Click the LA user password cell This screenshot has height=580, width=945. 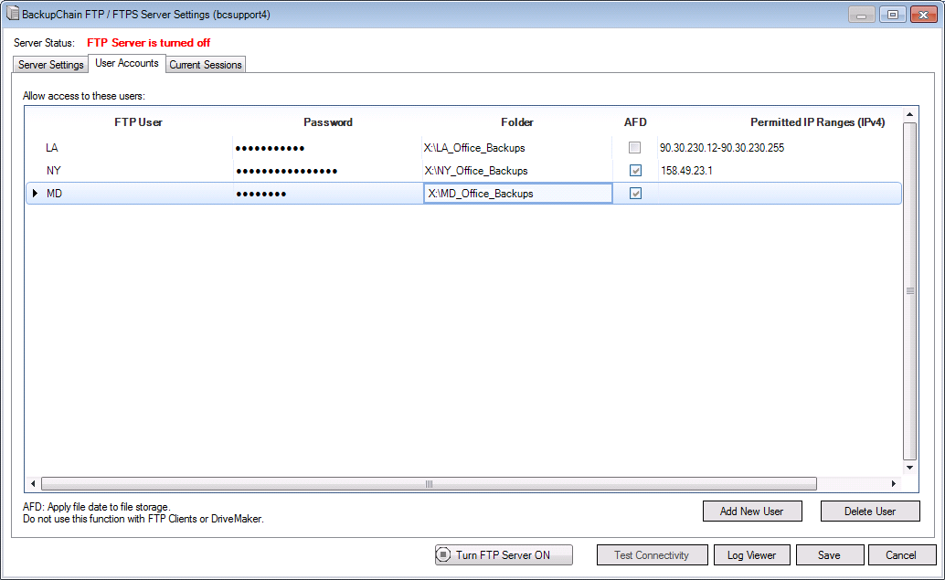328,148
